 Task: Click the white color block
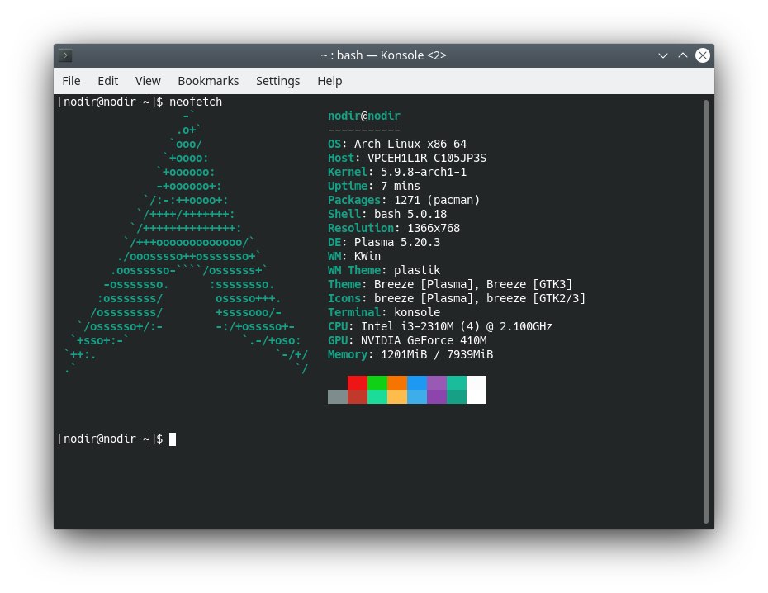pyautogui.click(x=476, y=390)
